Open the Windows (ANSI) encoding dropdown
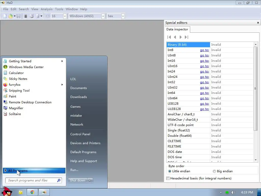261x196 pixels. [103, 16]
